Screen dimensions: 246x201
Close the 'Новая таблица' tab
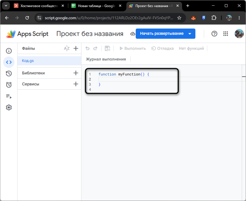(x=120, y=6)
